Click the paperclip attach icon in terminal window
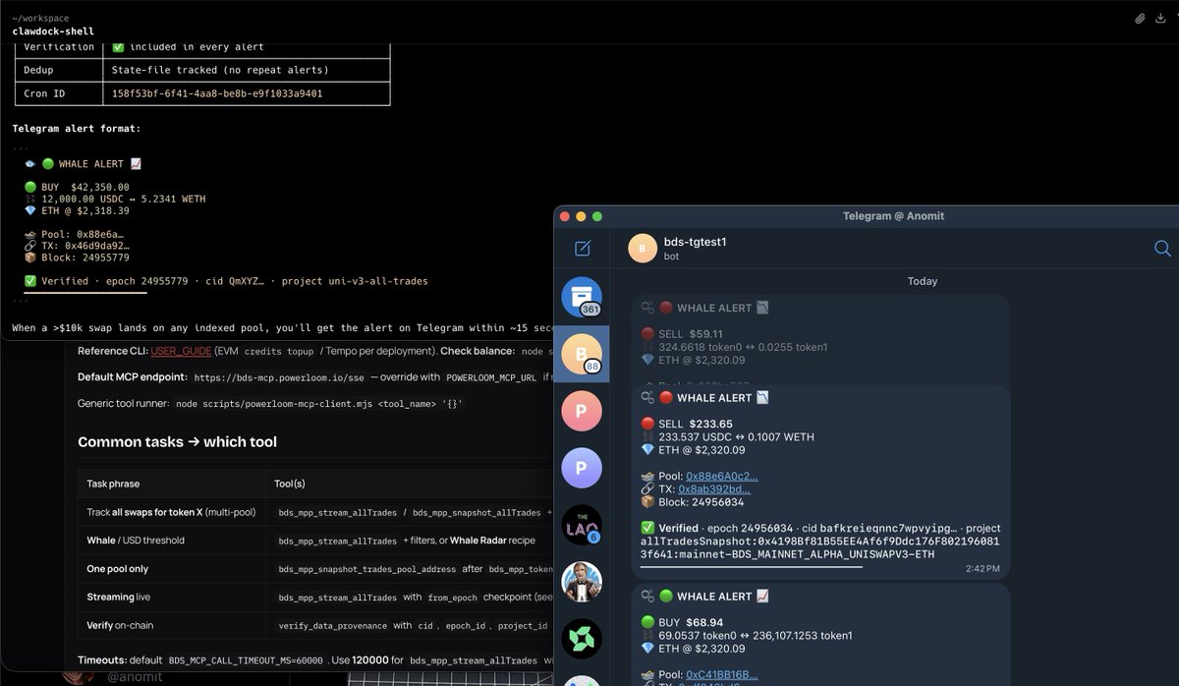 click(1140, 19)
